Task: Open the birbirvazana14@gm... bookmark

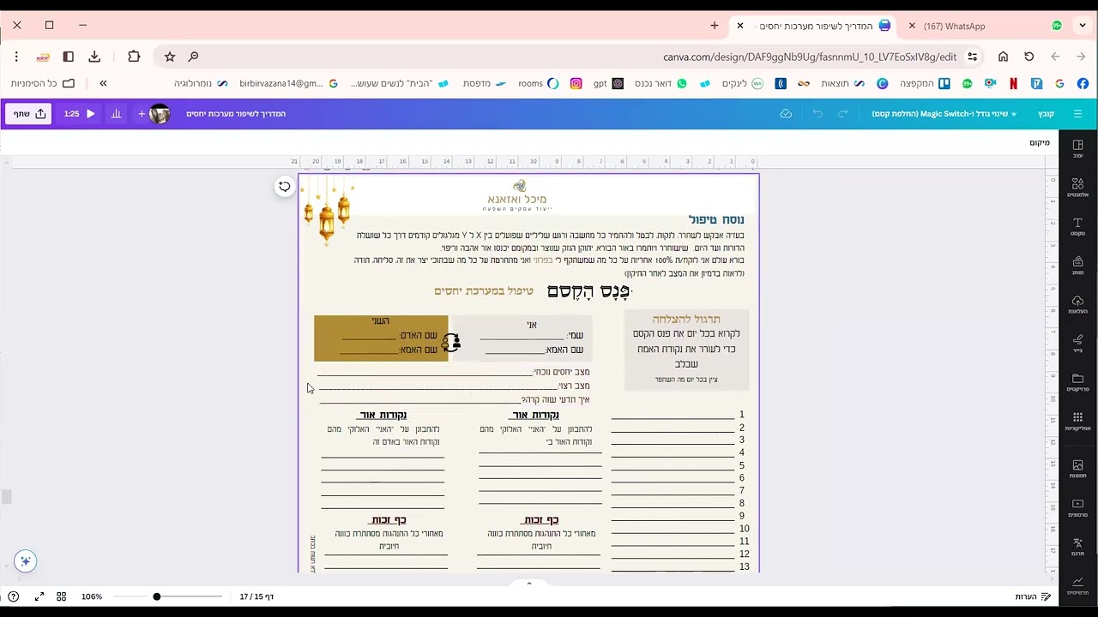Action: (288, 83)
